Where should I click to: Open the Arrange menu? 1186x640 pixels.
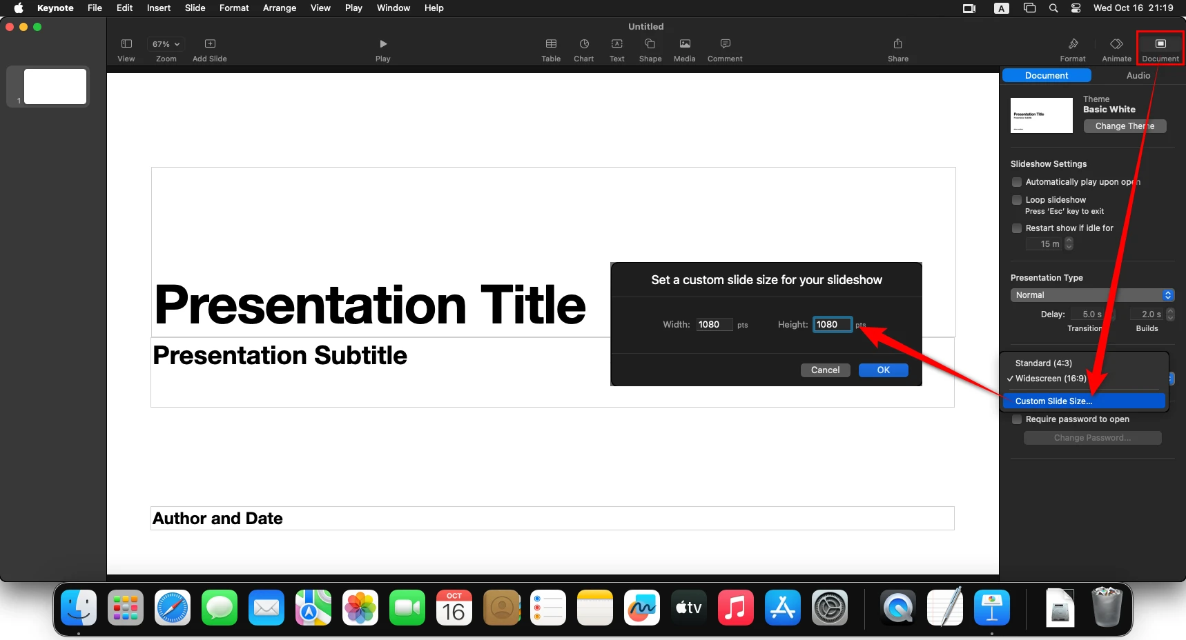(280, 8)
